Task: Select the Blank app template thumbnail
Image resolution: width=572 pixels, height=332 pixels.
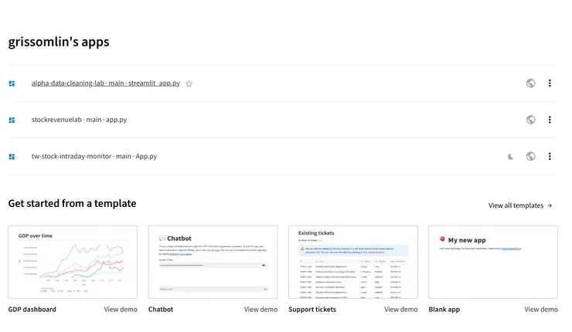Action: pyautogui.click(x=493, y=262)
